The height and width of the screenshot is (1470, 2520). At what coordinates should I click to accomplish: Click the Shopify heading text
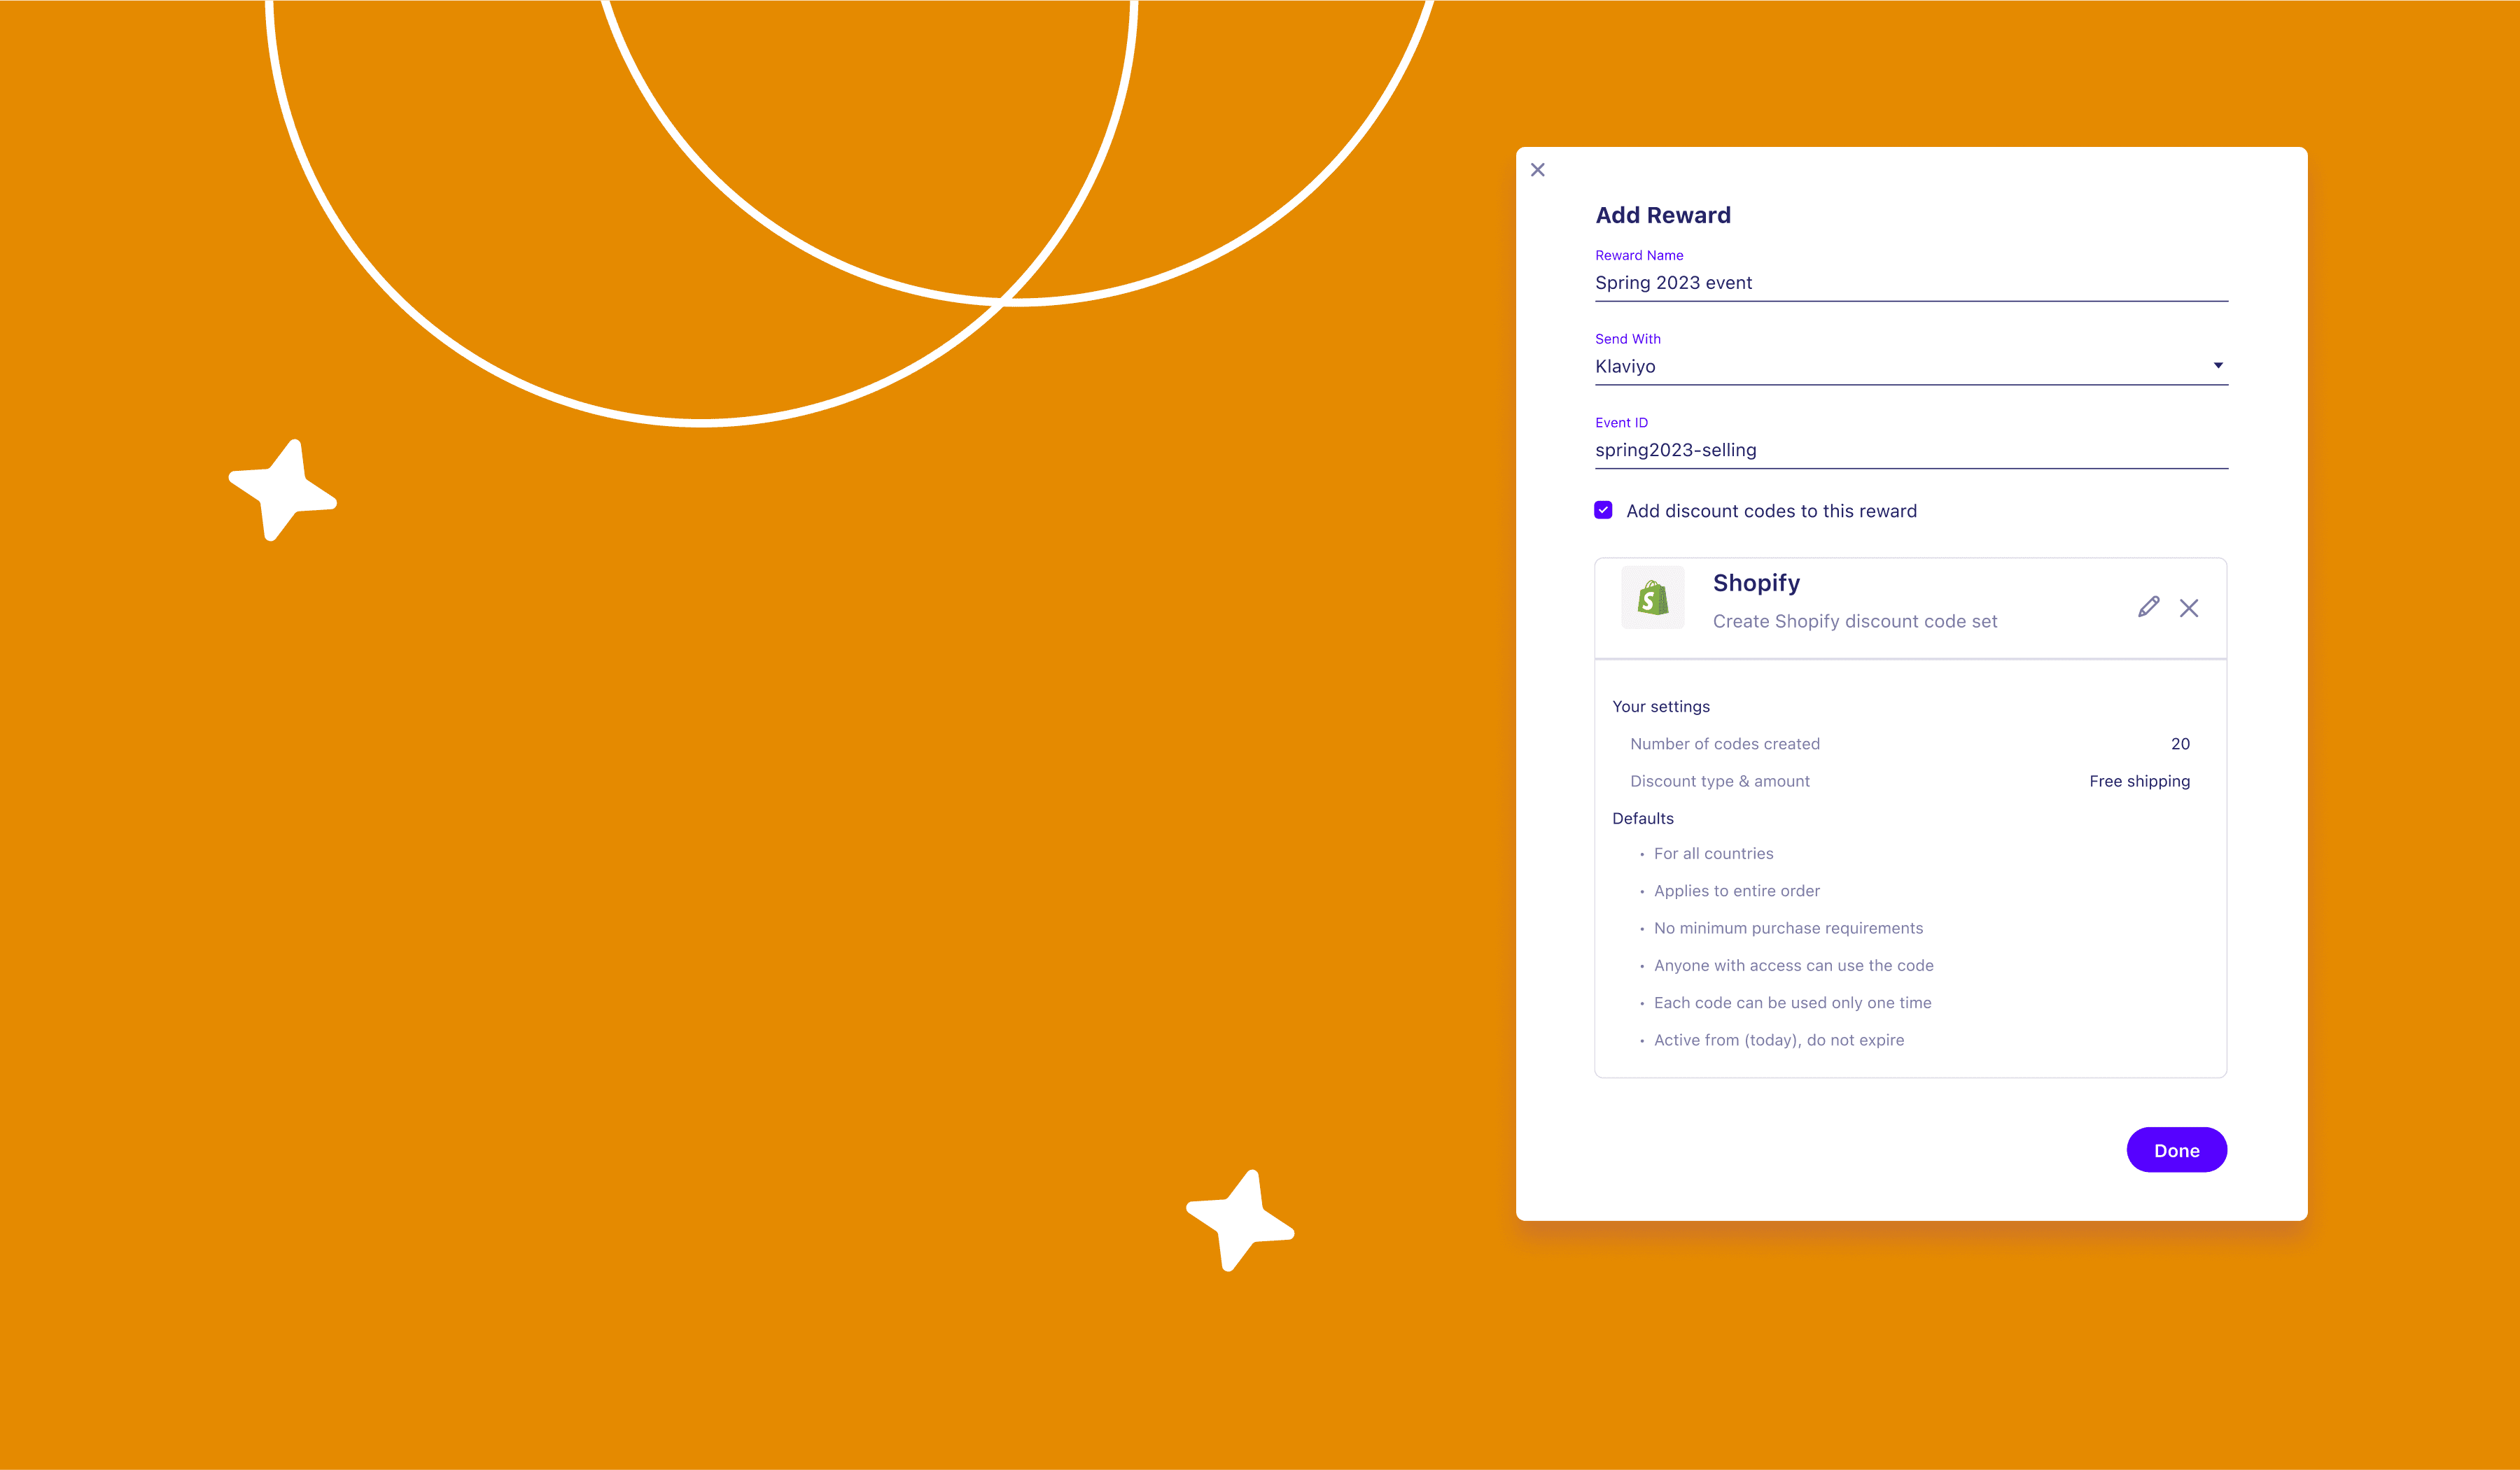(x=1756, y=583)
